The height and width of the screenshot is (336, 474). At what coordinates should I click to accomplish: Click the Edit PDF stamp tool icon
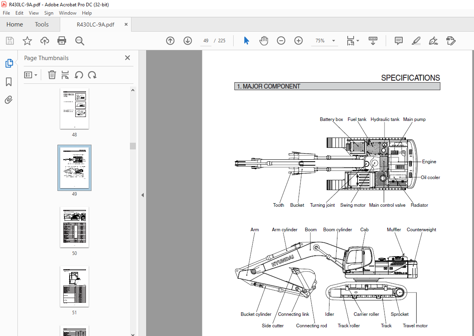click(451, 41)
